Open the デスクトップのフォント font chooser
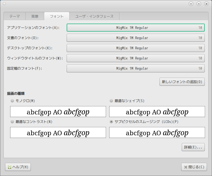 (135, 48)
